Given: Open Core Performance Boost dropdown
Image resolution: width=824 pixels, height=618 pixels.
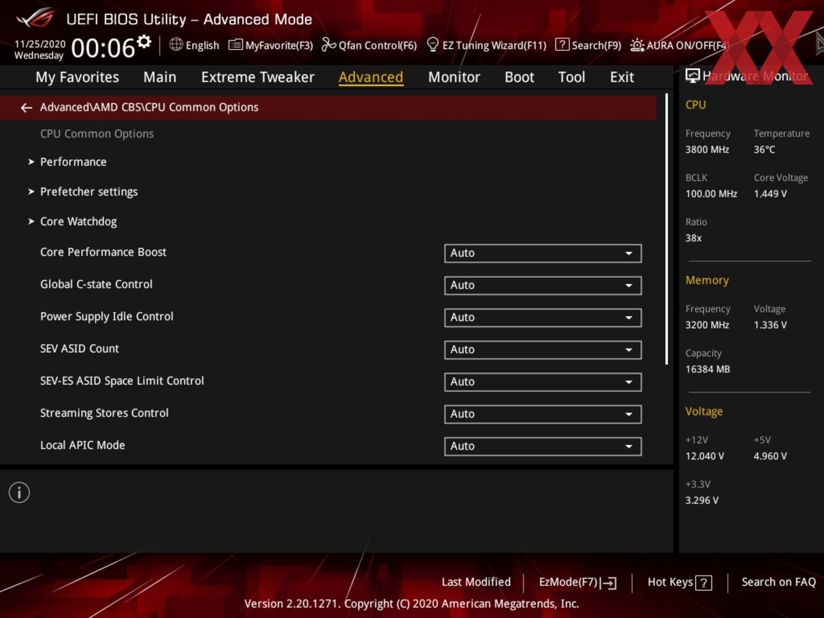Looking at the screenshot, I should click(543, 253).
